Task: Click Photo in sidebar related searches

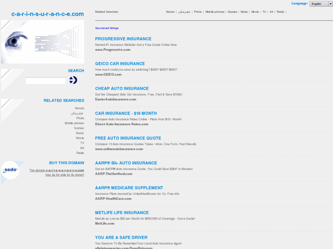Action: 80,118
